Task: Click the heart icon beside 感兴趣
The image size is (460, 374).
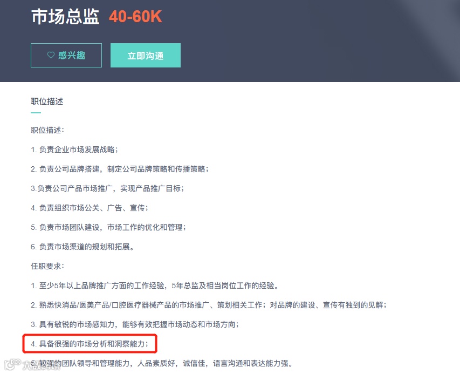Action: (x=51, y=55)
